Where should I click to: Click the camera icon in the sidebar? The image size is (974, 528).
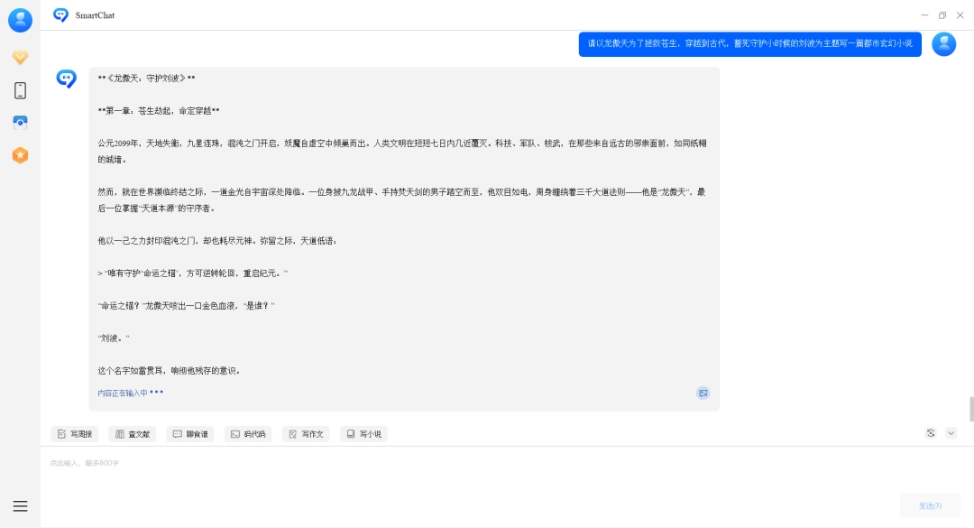pos(20,122)
